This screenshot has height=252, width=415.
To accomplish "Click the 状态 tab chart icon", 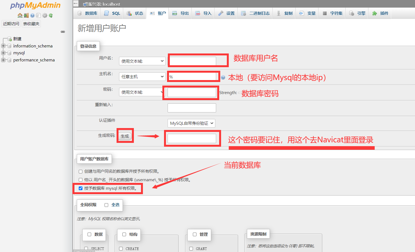I will tap(129, 13).
